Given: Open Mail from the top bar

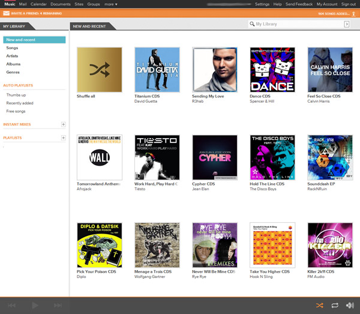Looking at the screenshot, I should [23, 4].
